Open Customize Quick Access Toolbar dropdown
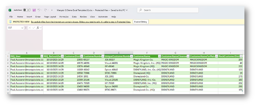Image resolution: width=256 pixels, height=106 pixels. 52,10
